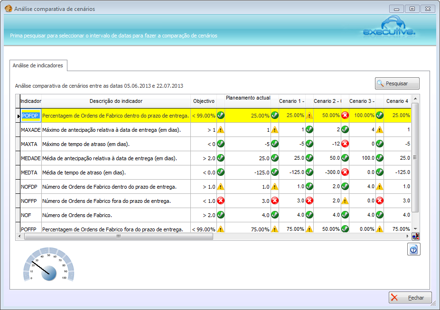Click grid options icon at scrollbar corner
This screenshot has height=310, width=440.
click(415, 236)
